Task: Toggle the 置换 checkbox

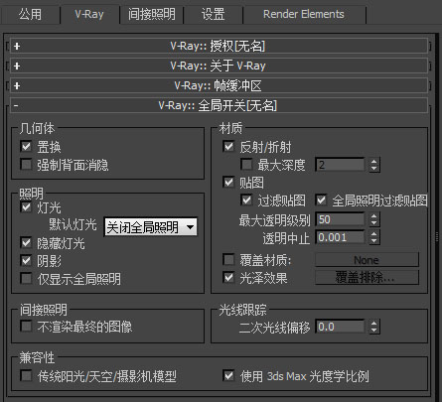Action: click(26, 146)
